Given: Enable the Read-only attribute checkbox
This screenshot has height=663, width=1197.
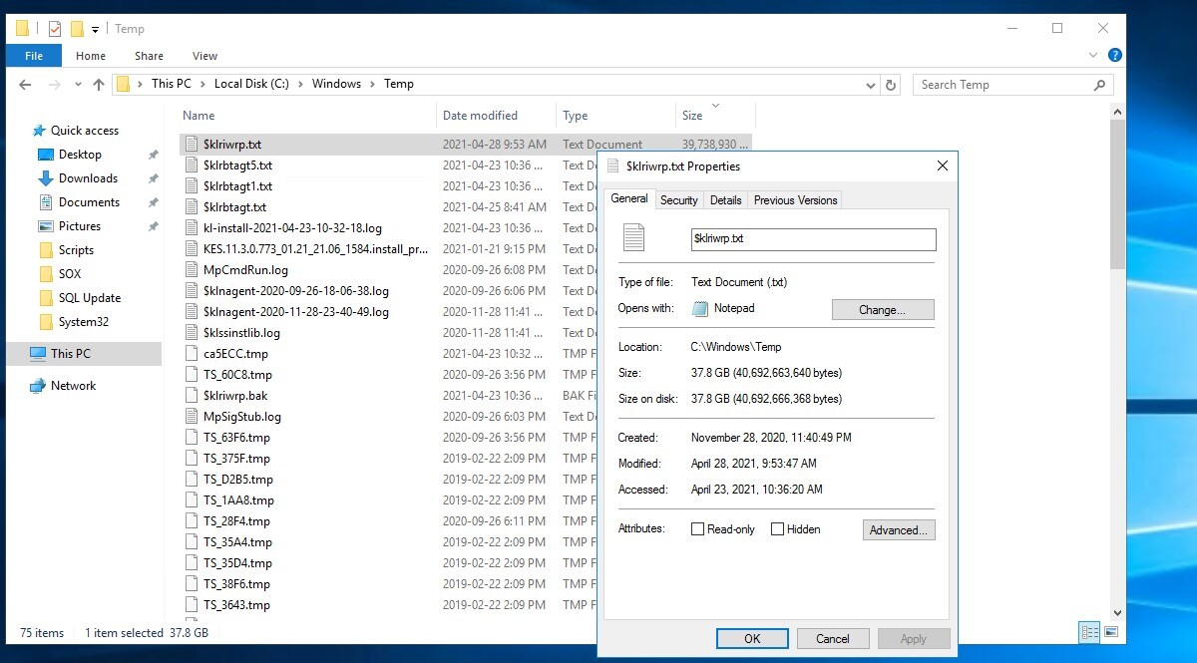Looking at the screenshot, I should (x=698, y=529).
